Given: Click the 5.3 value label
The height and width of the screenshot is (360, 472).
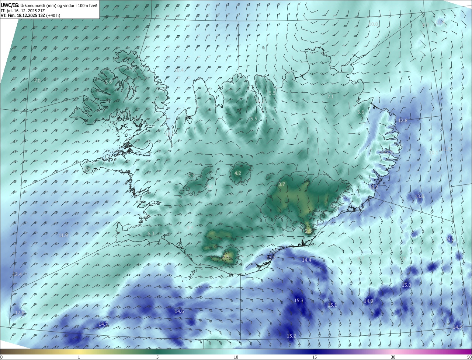Looking at the screenshot, I should tap(191, 176).
